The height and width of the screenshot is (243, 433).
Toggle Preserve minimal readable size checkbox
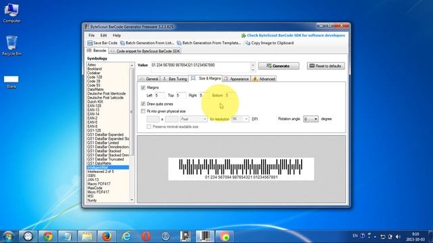coord(149,127)
